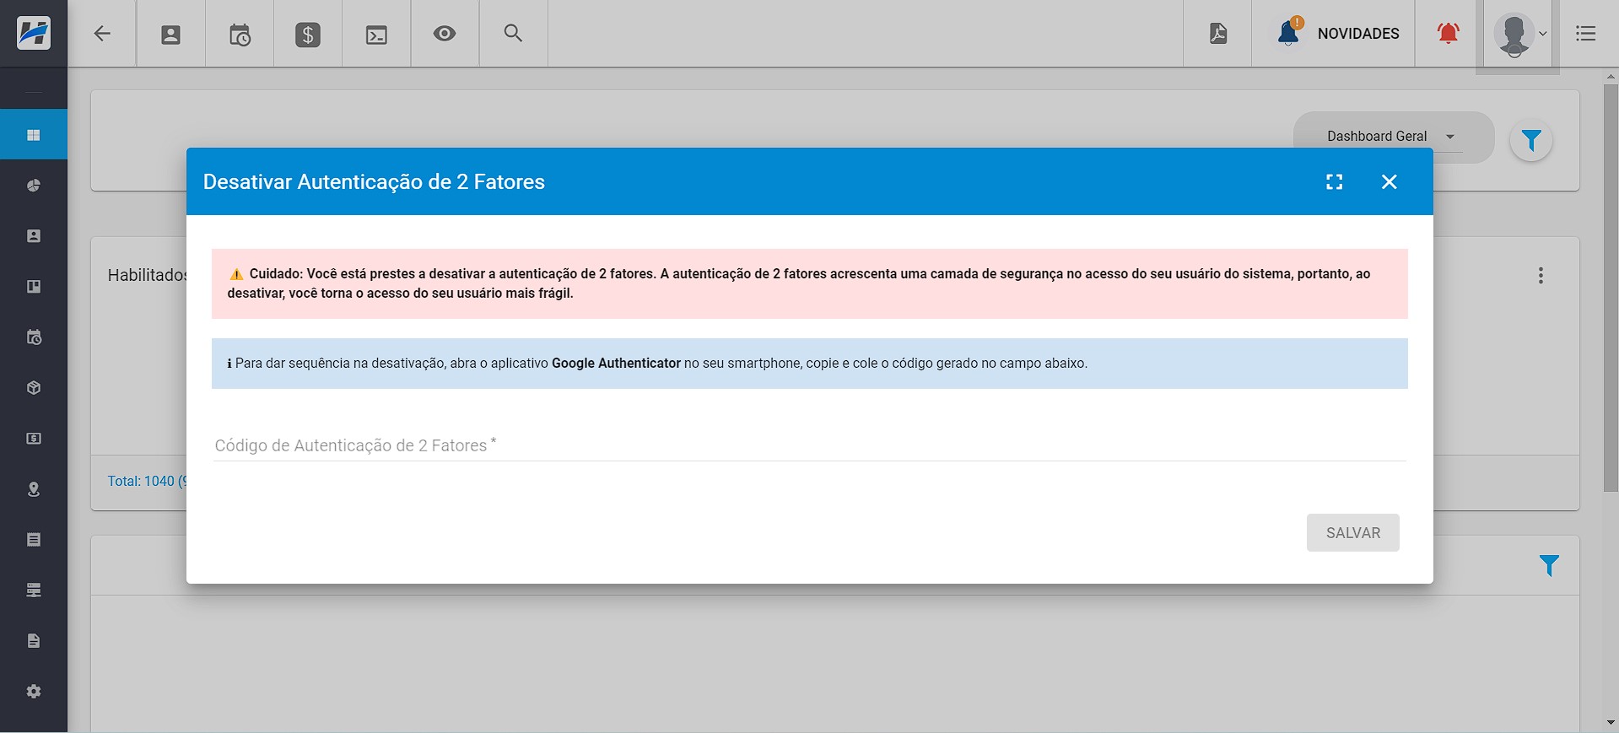This screenshot has width=1619, height=733.
Task: Focus the Código de Autenticação de 2 Fatores field
Action: [809, 445]
